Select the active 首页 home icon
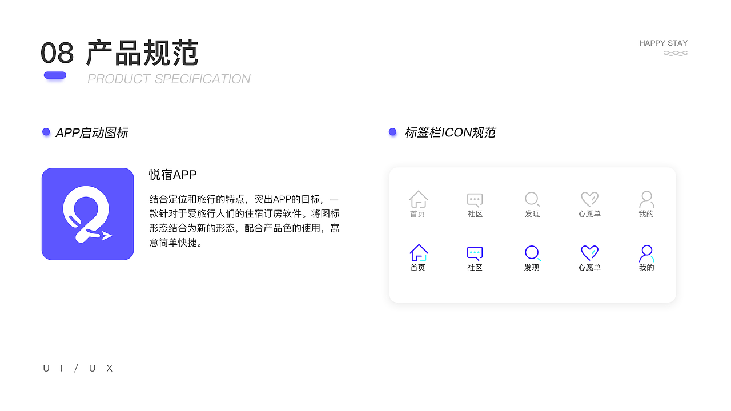Image resolution: width=731 pixels, height=411 pixels. pos(417,253)
